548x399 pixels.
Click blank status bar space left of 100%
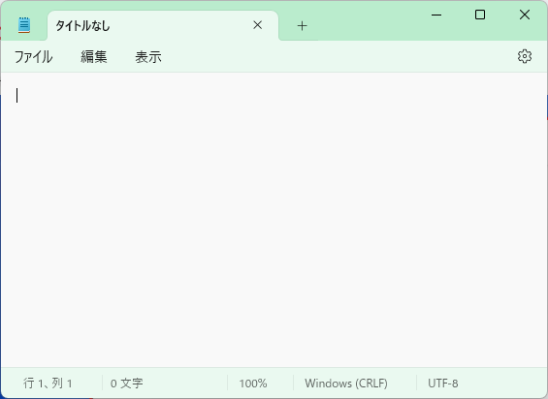(185, 384)
